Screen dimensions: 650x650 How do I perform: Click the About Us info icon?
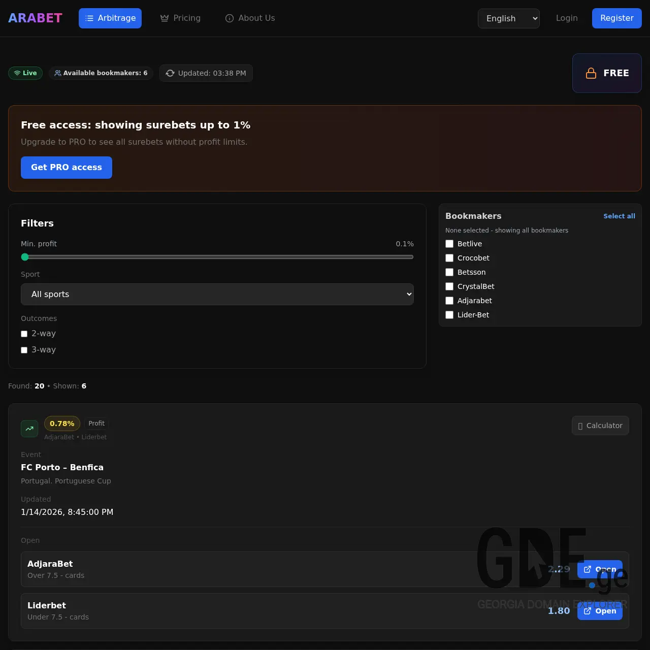click(x=229, y=18)
